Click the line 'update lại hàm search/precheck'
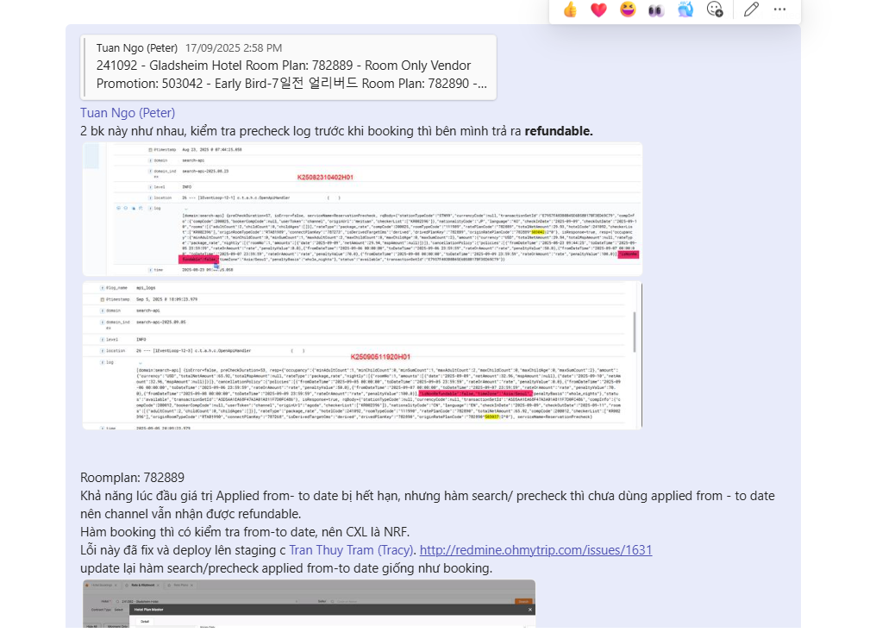Screen dimensions: 876x639 (286, 568)
